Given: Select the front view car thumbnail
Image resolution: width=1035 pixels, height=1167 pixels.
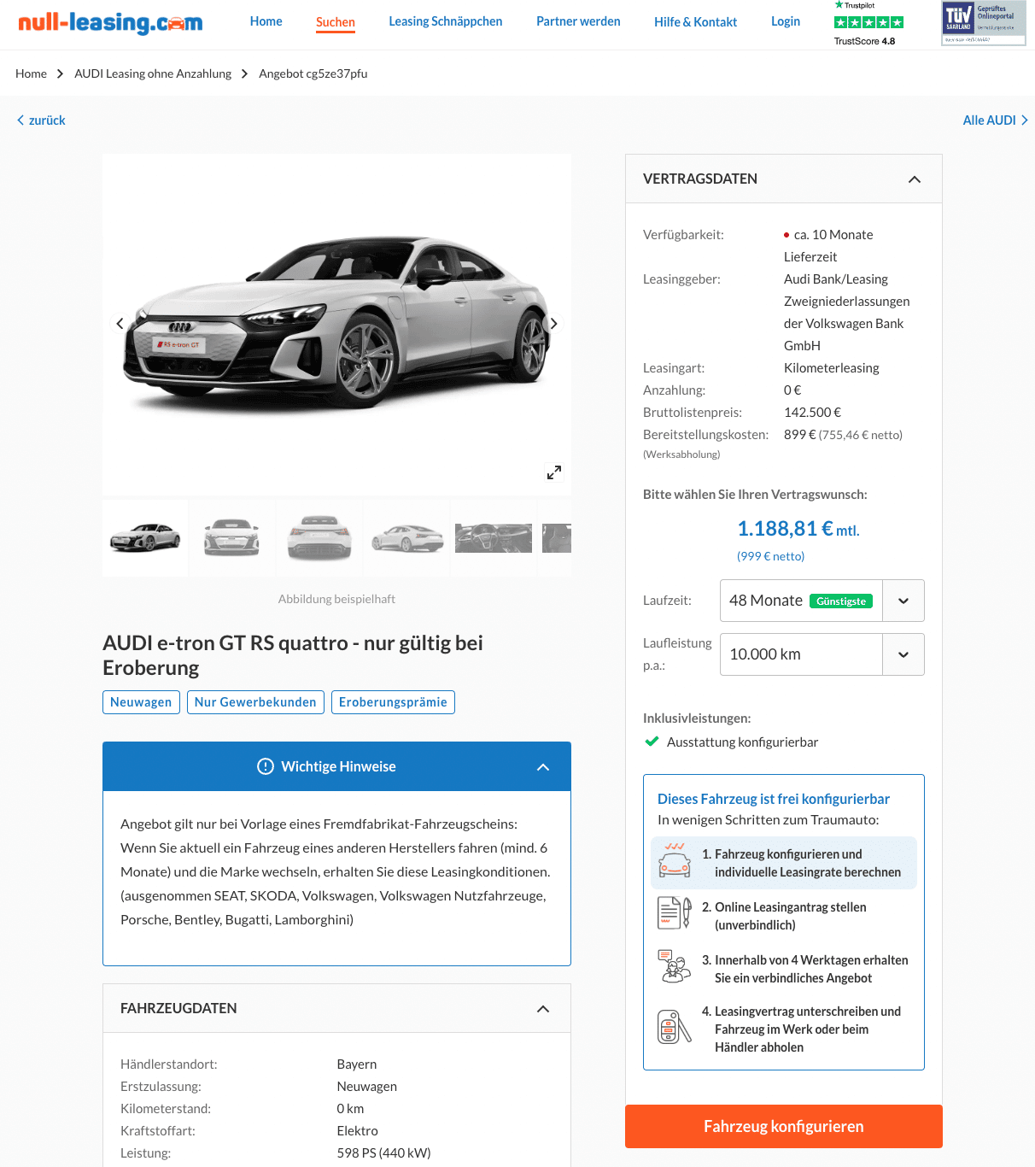Looking at the screenshot, I should click(x=232, y=538).
